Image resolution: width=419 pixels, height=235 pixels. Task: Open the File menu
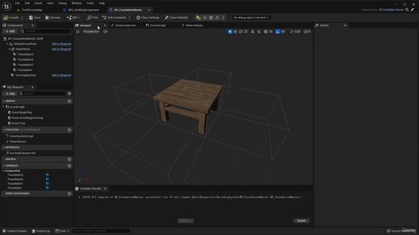(x=18, y=3)
